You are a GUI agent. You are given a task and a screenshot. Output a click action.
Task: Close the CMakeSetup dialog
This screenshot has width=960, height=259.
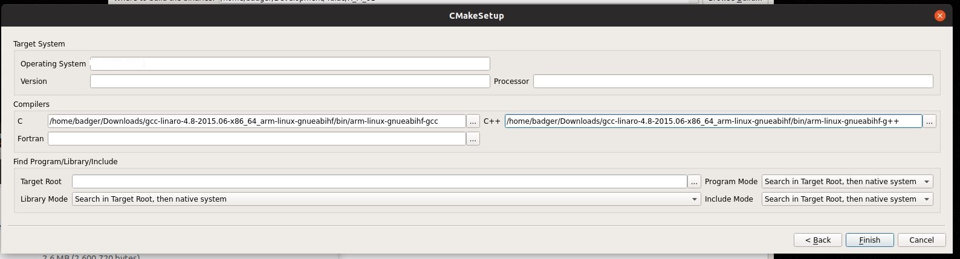(939, 16)
